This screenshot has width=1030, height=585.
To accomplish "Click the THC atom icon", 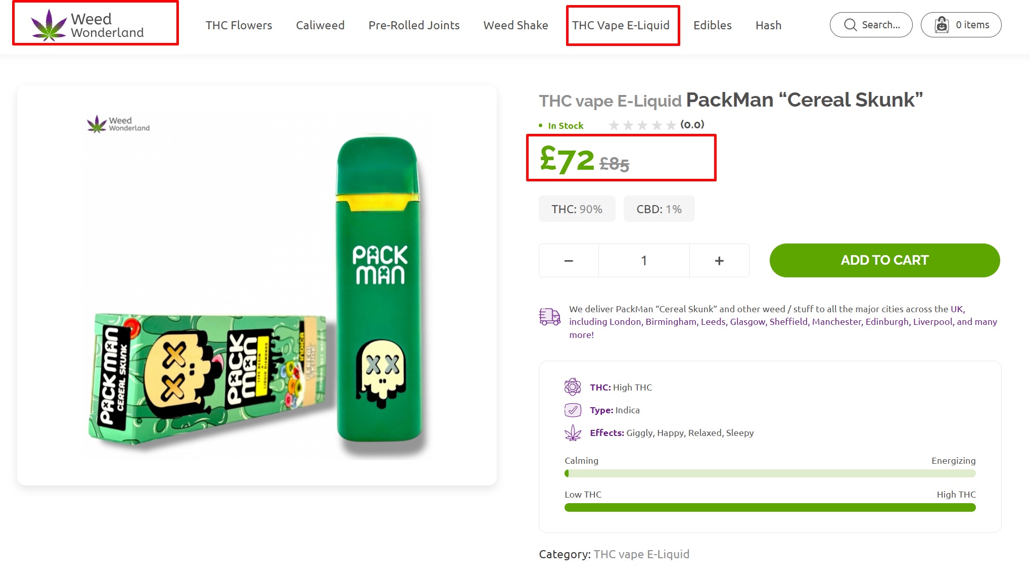I will pos(573,387).
